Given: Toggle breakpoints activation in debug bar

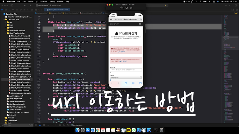Looking at the screenshot, I should coord(40,125).
